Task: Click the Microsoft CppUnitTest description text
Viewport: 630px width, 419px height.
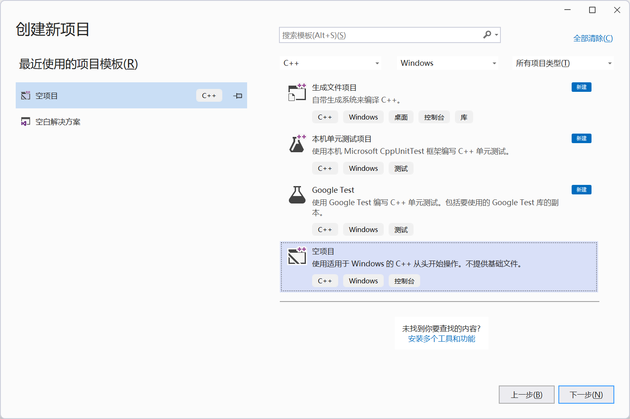Action: click(412, 151)
